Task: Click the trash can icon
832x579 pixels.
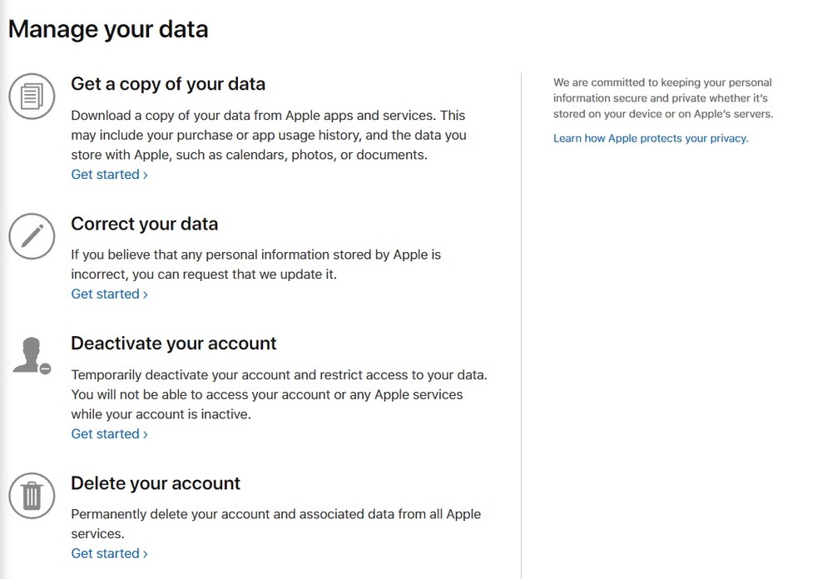Action: click(x=32, y=496)
